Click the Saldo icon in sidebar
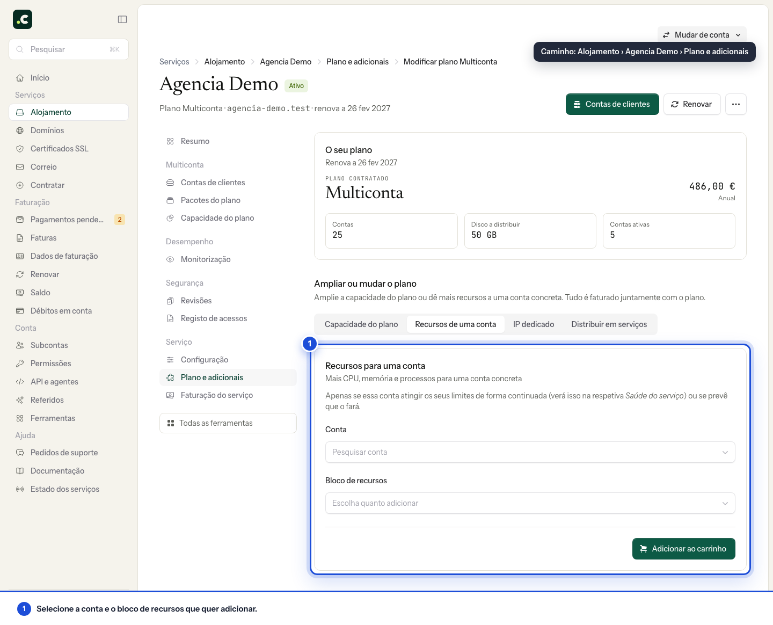 click(20, 293)
